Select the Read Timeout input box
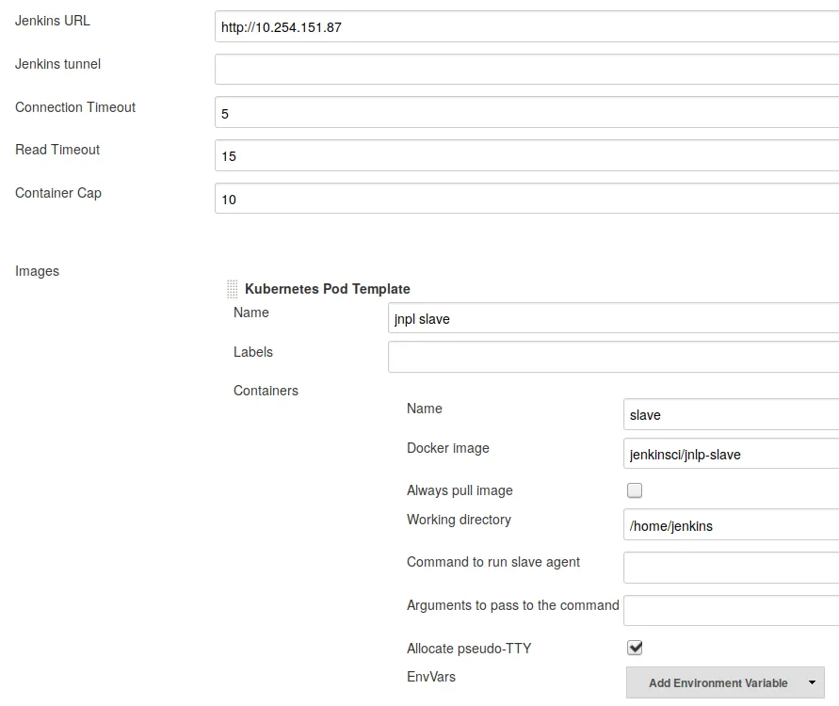 point(525,155)
